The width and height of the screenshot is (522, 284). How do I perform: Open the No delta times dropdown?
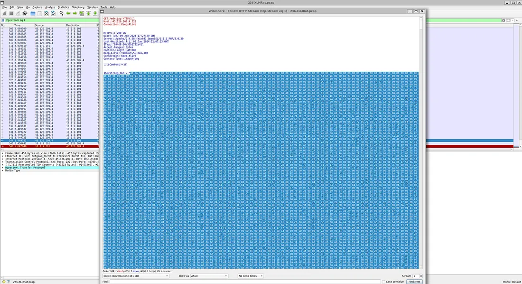[256, 276]
